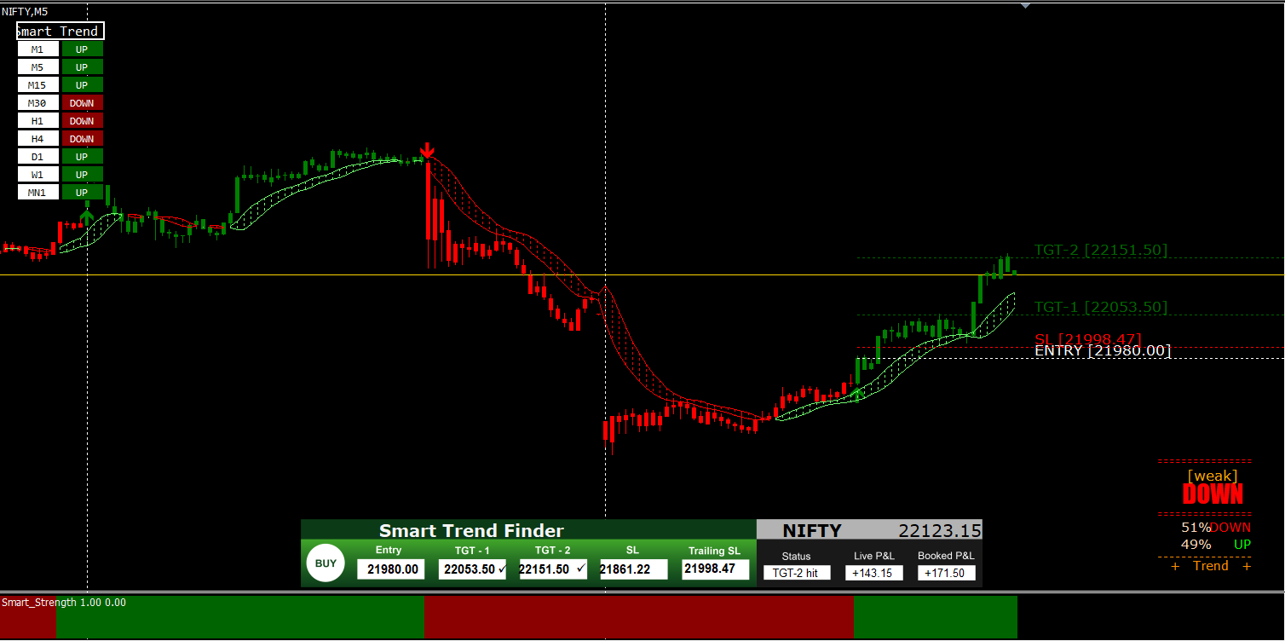Viewport: 1285px width, 641px height.
Task: Click the M30 DOWN trend indicator
Action: click(82, 102)
